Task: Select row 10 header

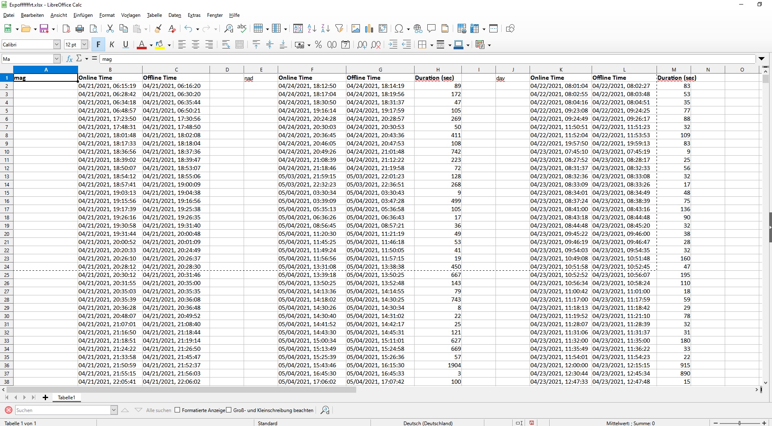Action: tap(7, 152)
